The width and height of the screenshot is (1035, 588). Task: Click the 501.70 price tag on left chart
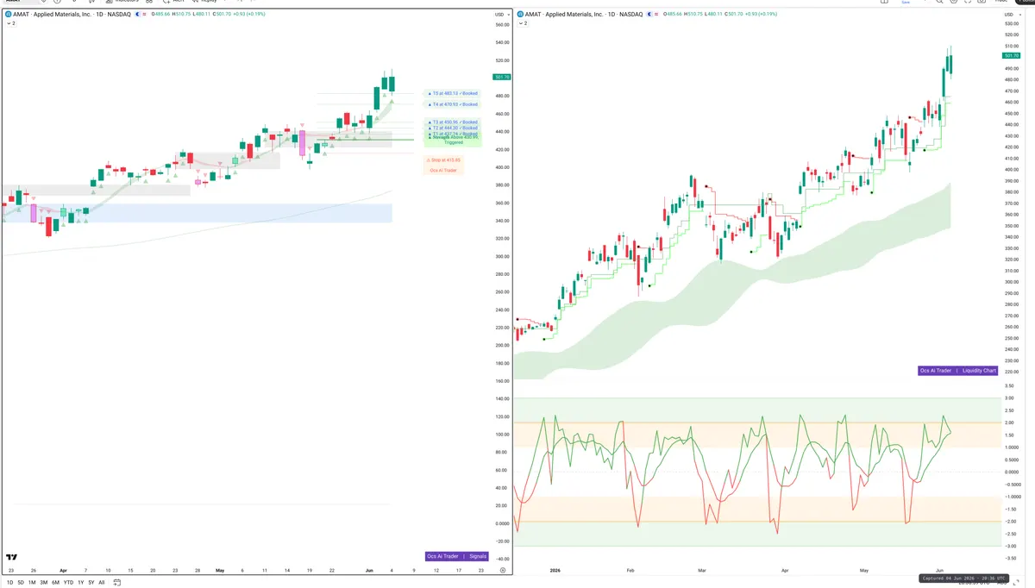coord(501,77)
